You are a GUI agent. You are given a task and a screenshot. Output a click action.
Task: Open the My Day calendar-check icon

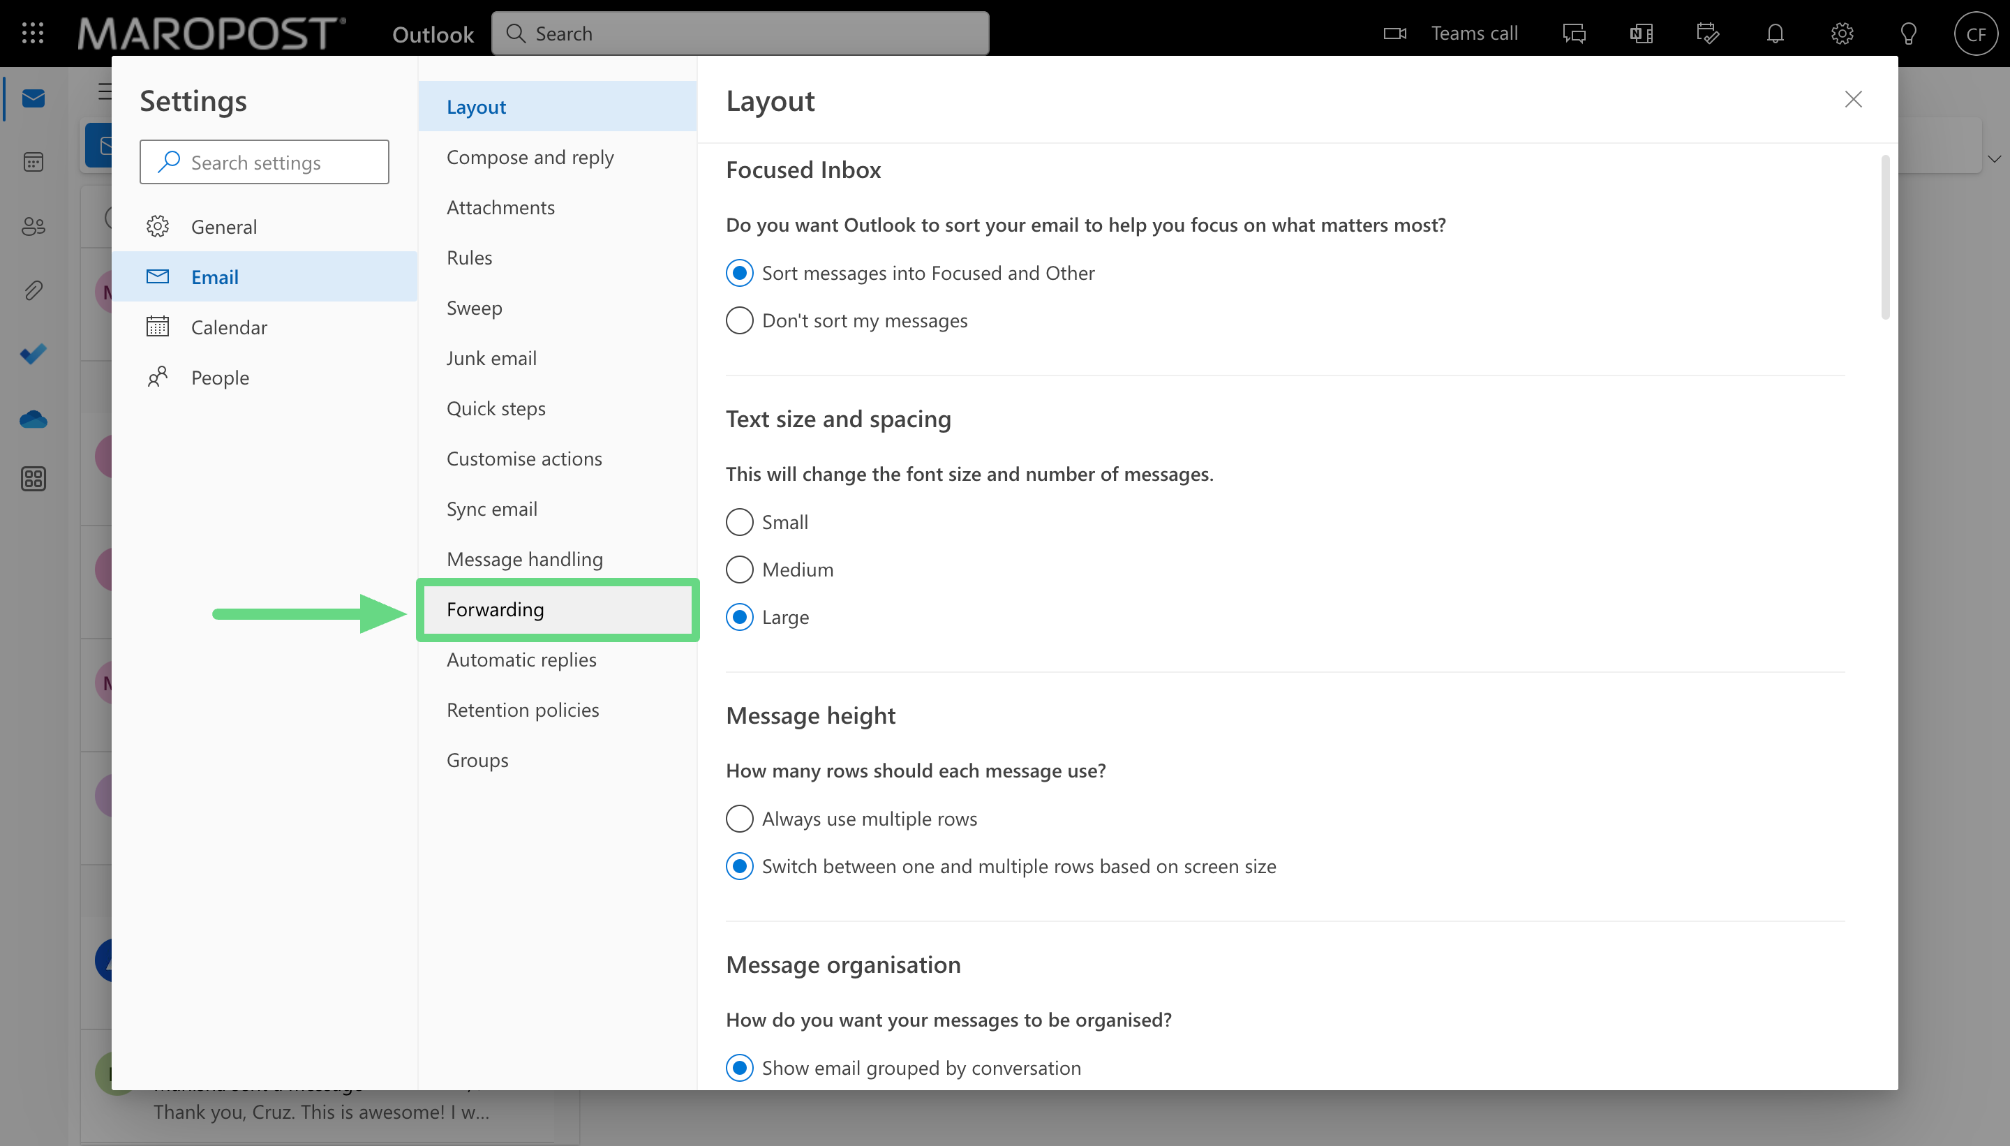(x=1708, y=33)
